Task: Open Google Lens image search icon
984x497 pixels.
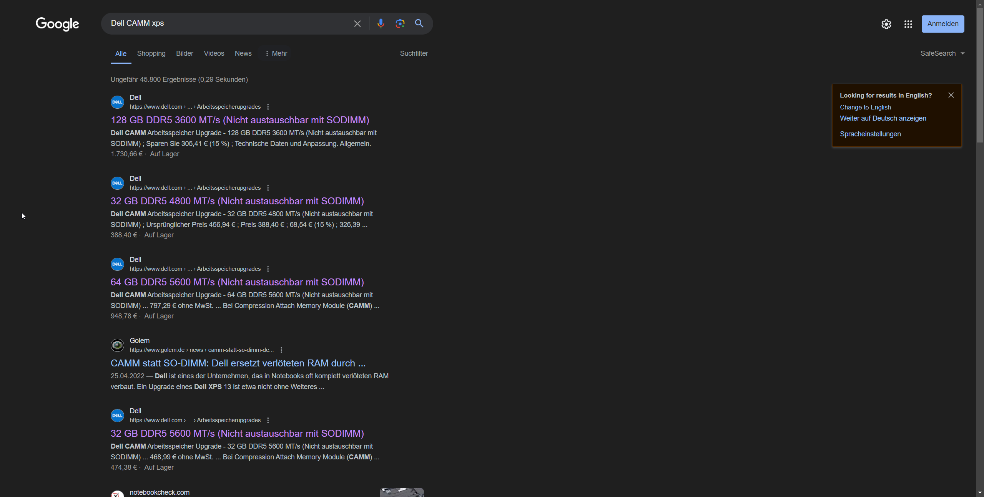Action: (400, 24)
